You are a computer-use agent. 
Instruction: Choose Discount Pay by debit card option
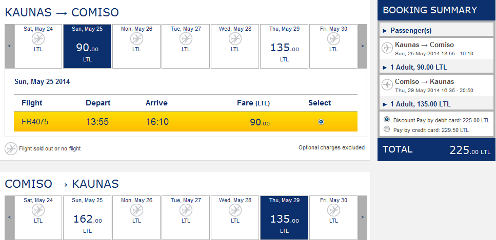(386, 120)
